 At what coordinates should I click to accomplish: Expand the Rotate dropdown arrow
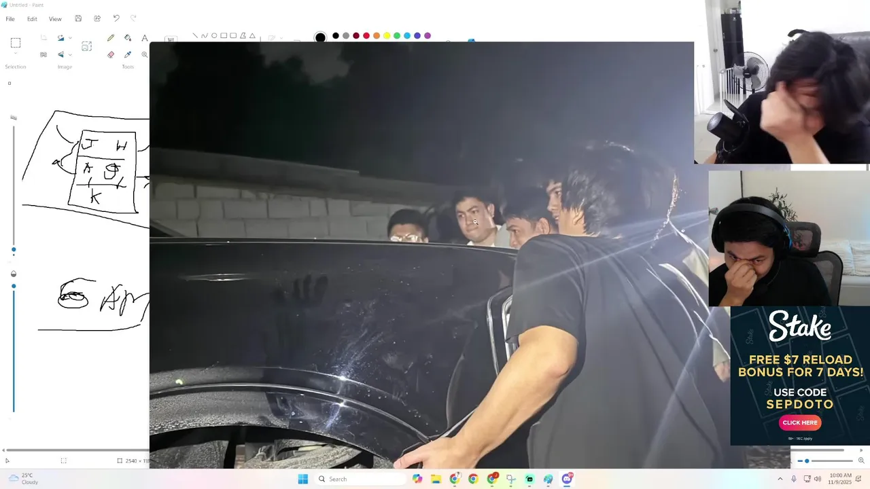pyautogui.click(x=70, y=38)
